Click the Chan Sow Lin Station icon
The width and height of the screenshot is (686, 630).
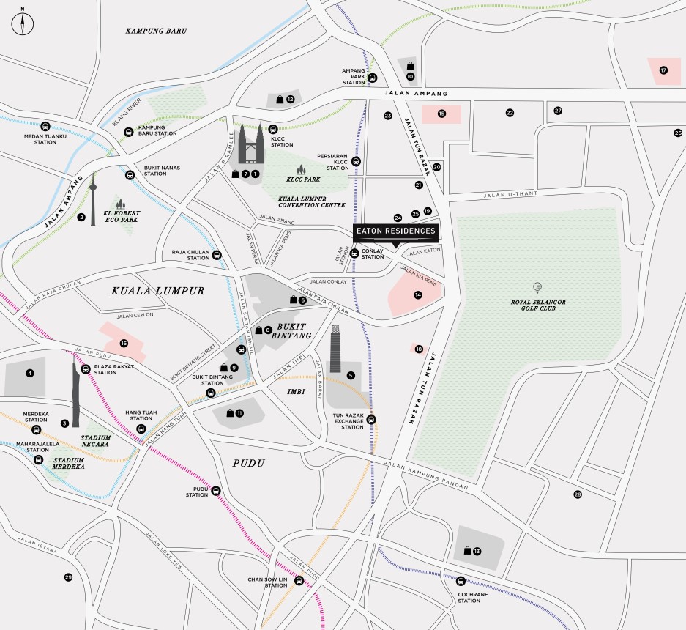point(299,581)
